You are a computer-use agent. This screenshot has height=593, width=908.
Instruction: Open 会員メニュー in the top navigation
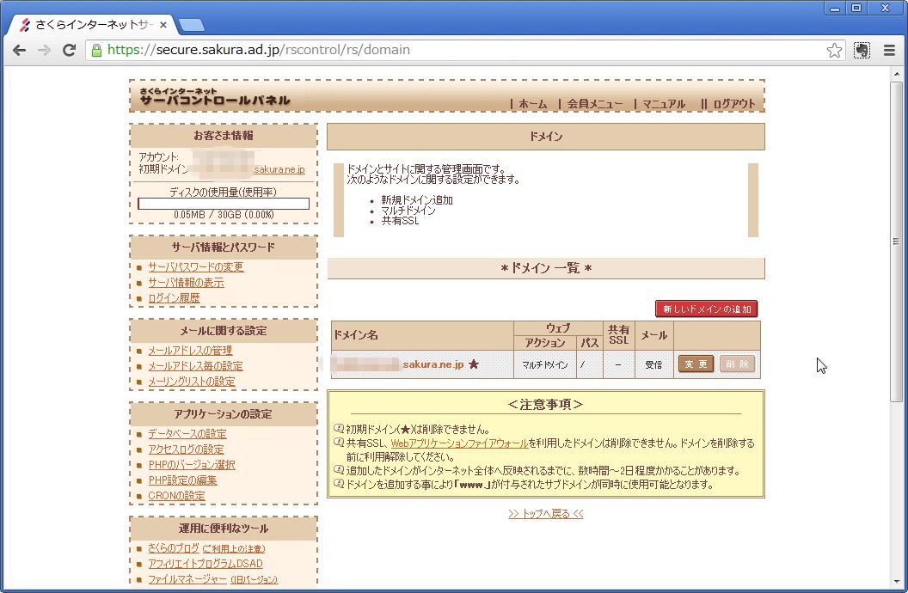click(x=595, y=104)
